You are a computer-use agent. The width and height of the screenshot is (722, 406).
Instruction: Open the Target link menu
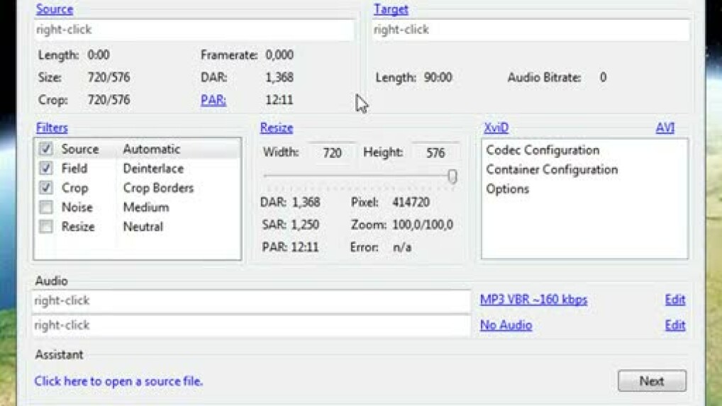(391, 9)
